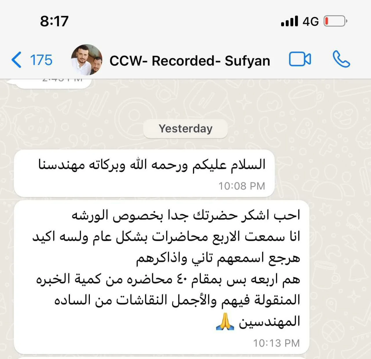
Task: Tap the 4G network indicator
Action: (310, 21)
